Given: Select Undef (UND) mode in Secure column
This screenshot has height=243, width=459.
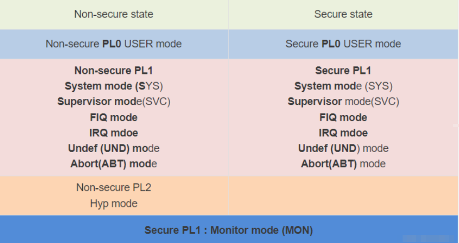Looking at the screenshot, I should click(343, 148).
